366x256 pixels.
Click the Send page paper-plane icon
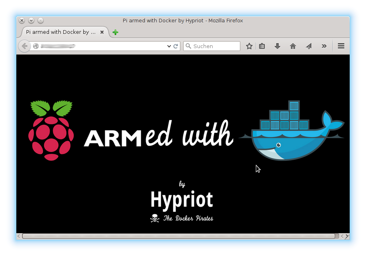308,46
